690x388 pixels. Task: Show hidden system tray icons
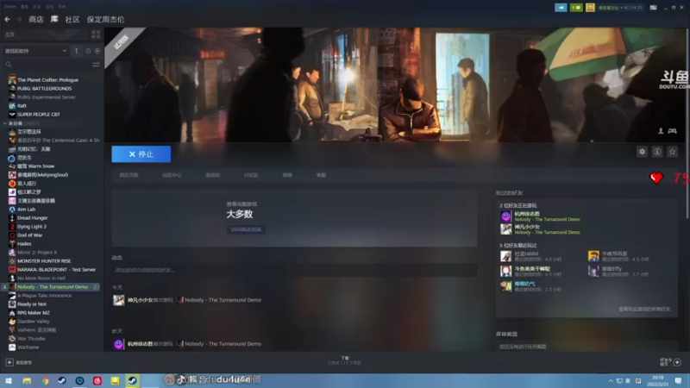pos(611,381)
